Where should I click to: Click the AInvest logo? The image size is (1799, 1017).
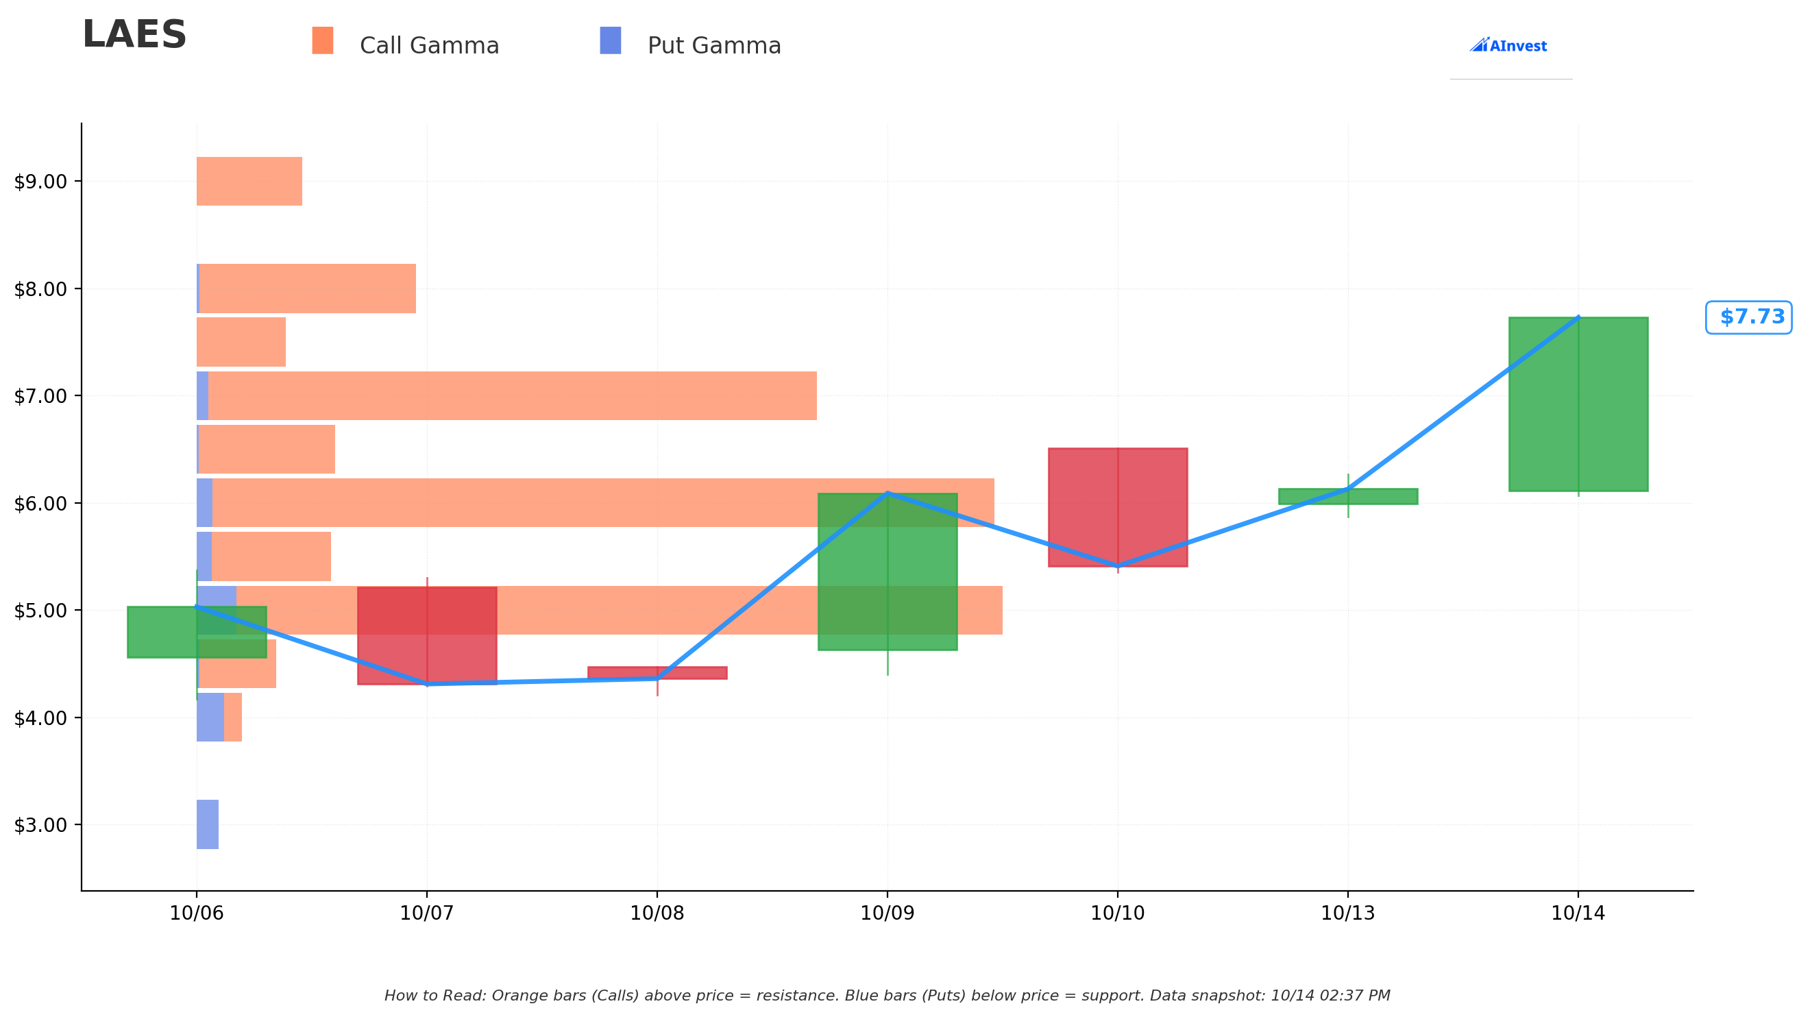pyautogui.click(x=1508, y=45)
